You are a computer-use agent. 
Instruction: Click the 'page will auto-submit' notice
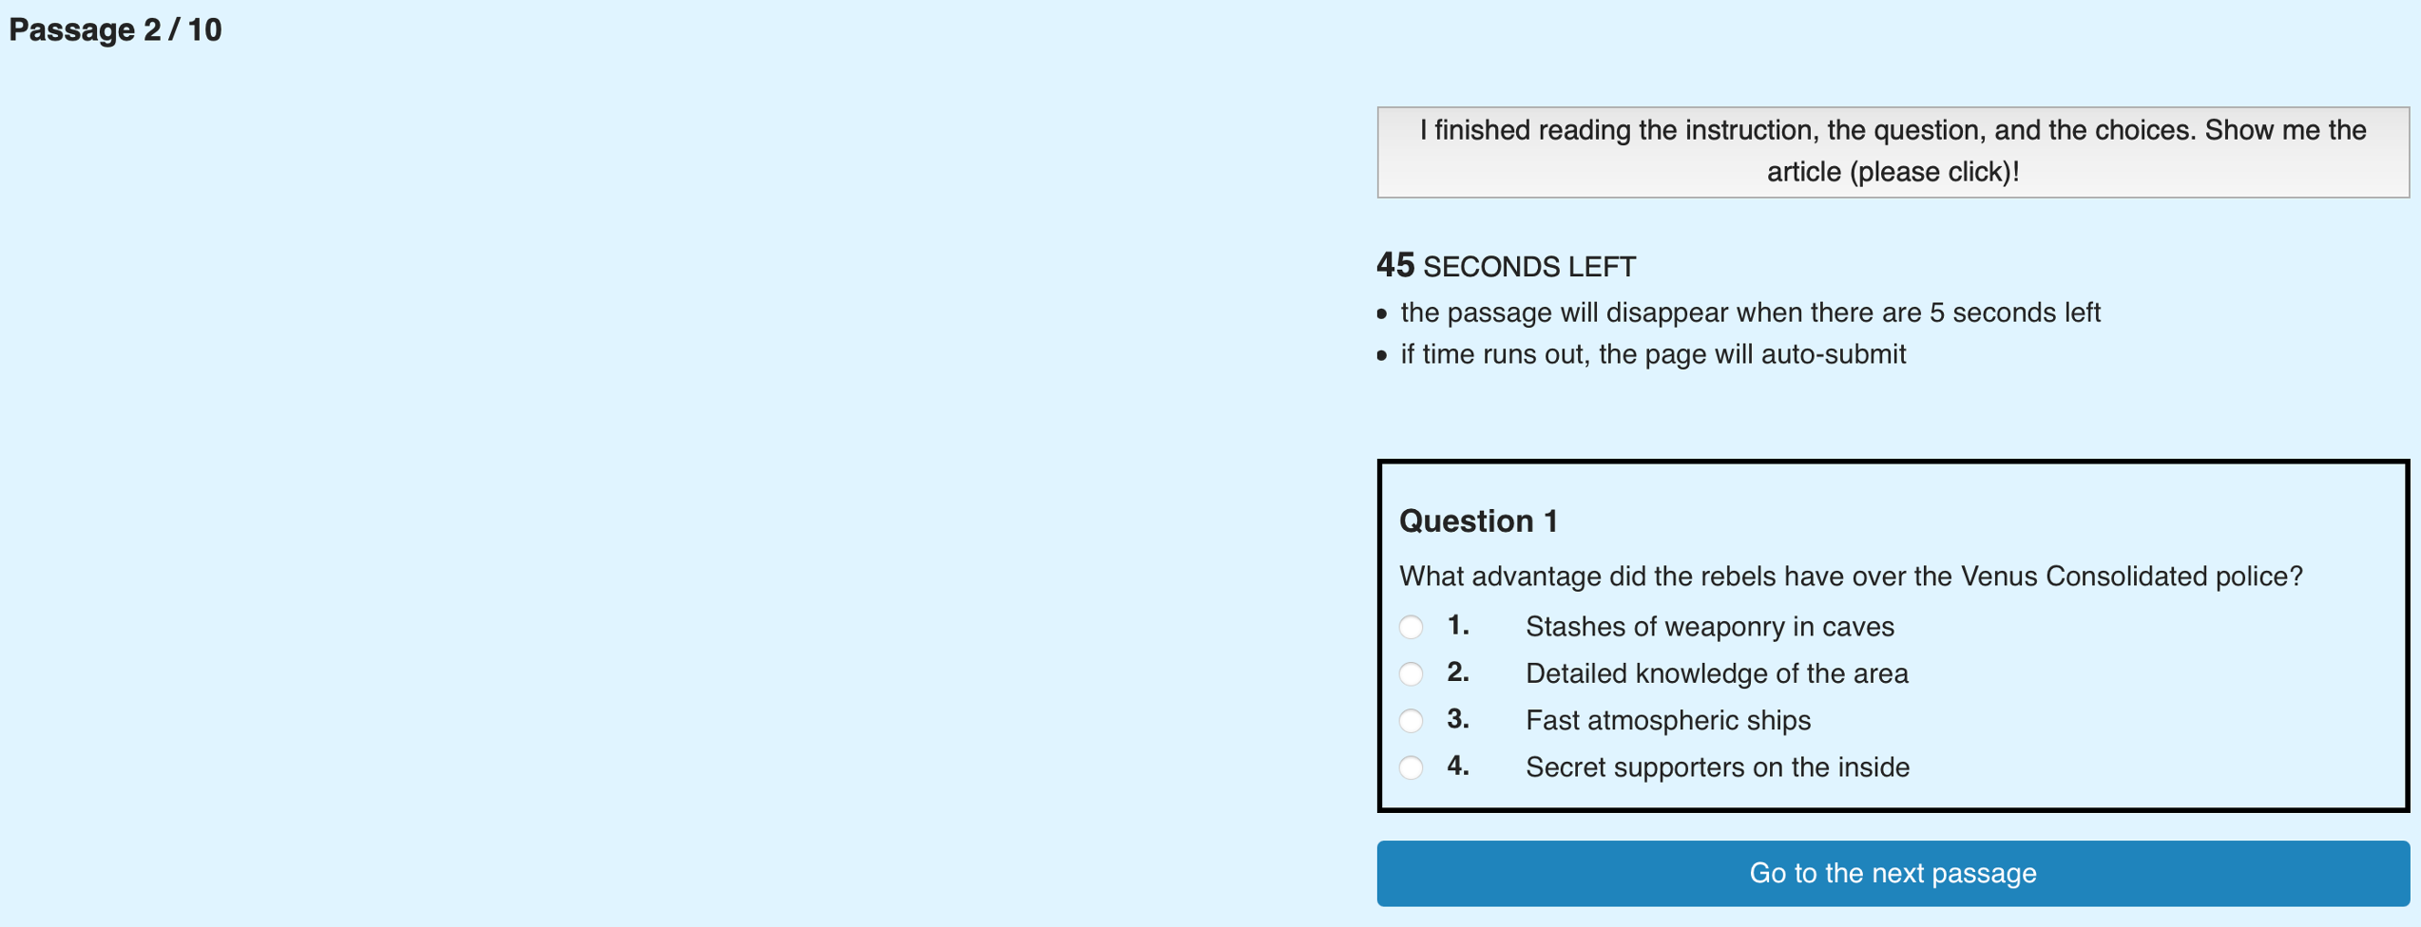click(x=1652, y=354)
